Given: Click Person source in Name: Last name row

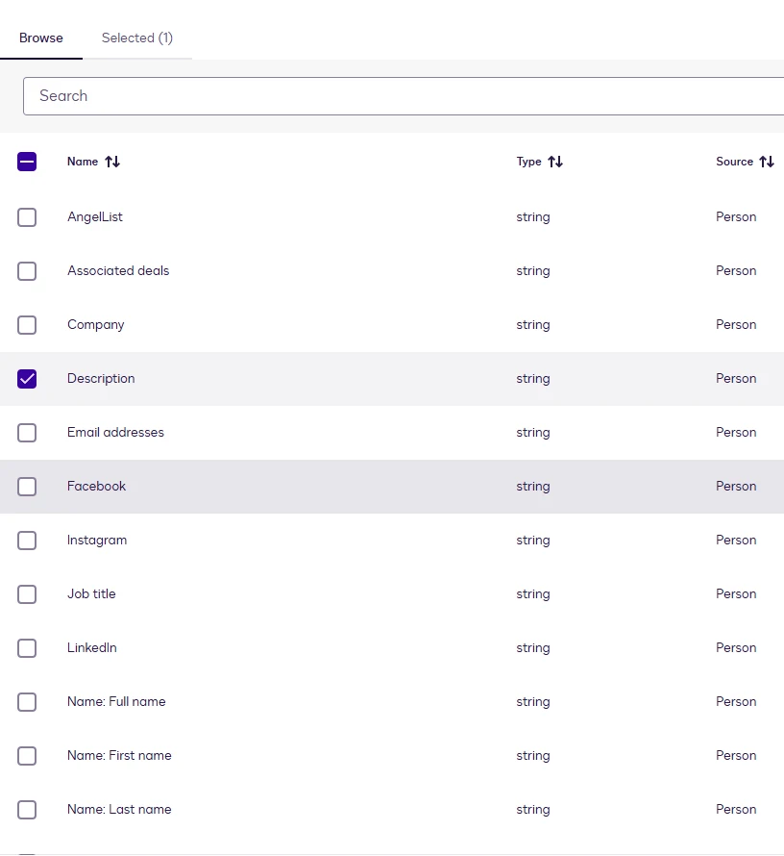Looking at the screenshot, I should 736,809.
